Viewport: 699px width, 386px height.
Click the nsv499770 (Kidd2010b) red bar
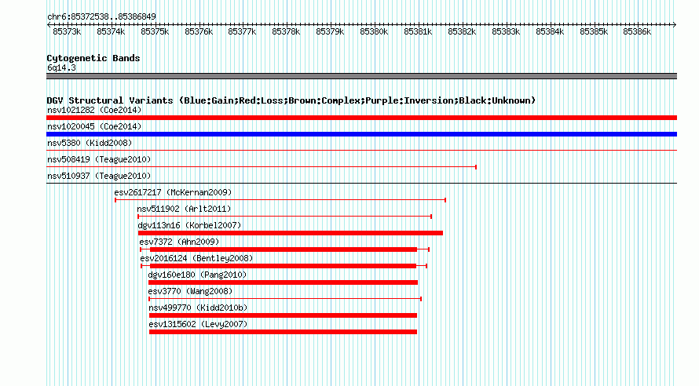pos(283,315)
